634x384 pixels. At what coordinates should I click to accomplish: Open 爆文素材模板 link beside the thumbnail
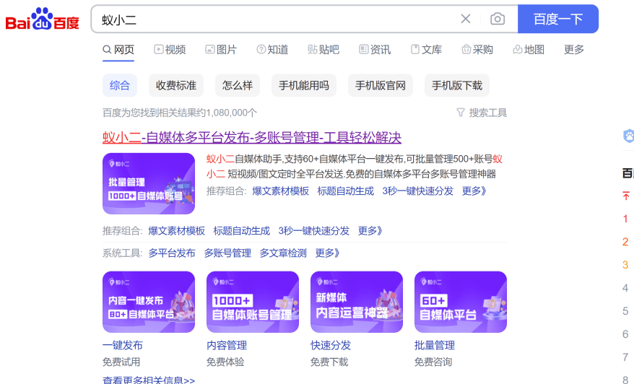(281, 191)
